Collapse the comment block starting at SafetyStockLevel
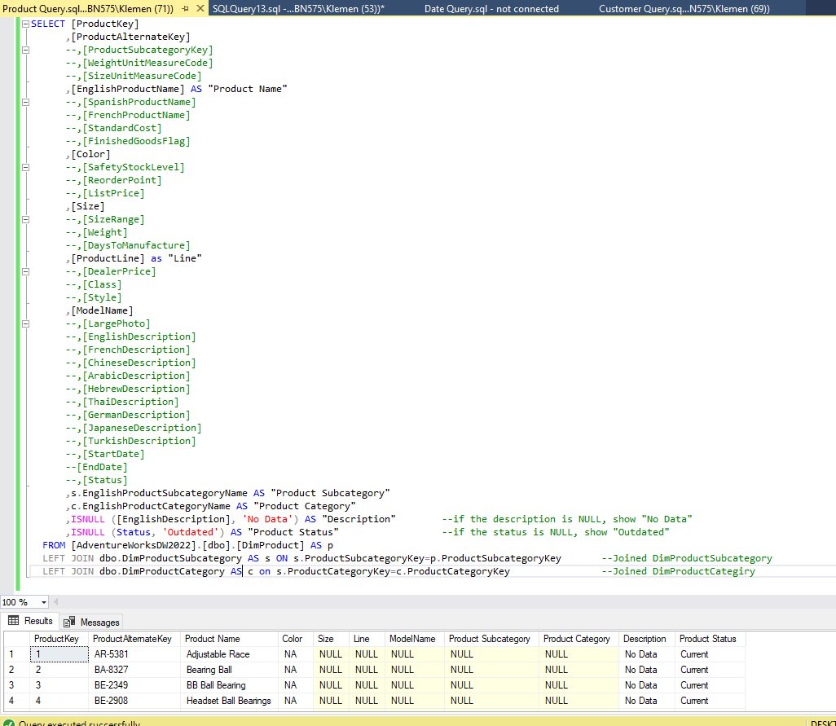The height and width of the screenshot is (726, 836). click(25, 167)
